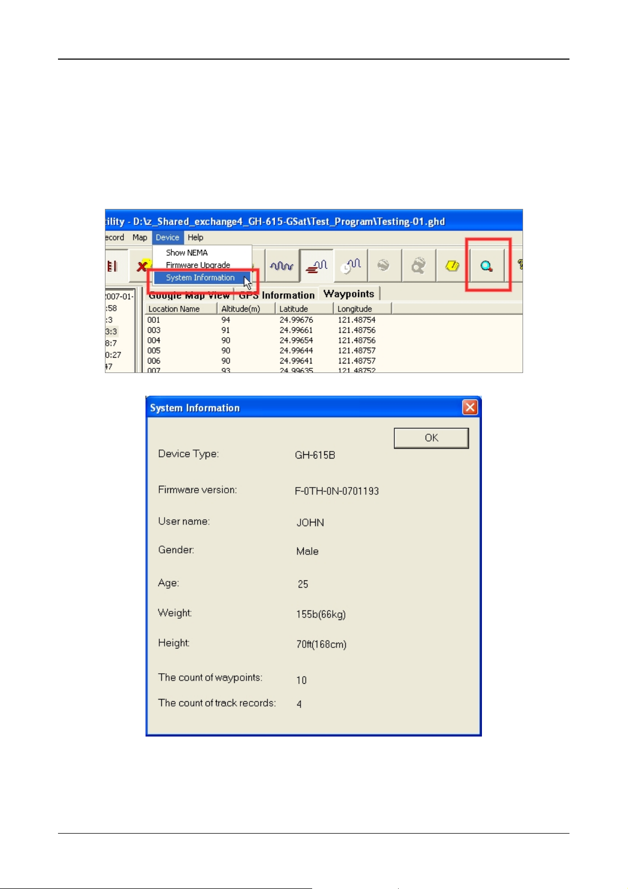Click OK in System Information dialog
Screen dimensions: 628x889
coord(431,438)
